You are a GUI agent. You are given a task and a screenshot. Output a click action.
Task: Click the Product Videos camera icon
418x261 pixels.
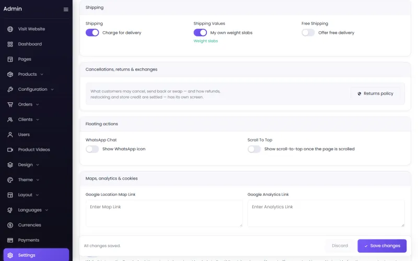click(10, 150)
